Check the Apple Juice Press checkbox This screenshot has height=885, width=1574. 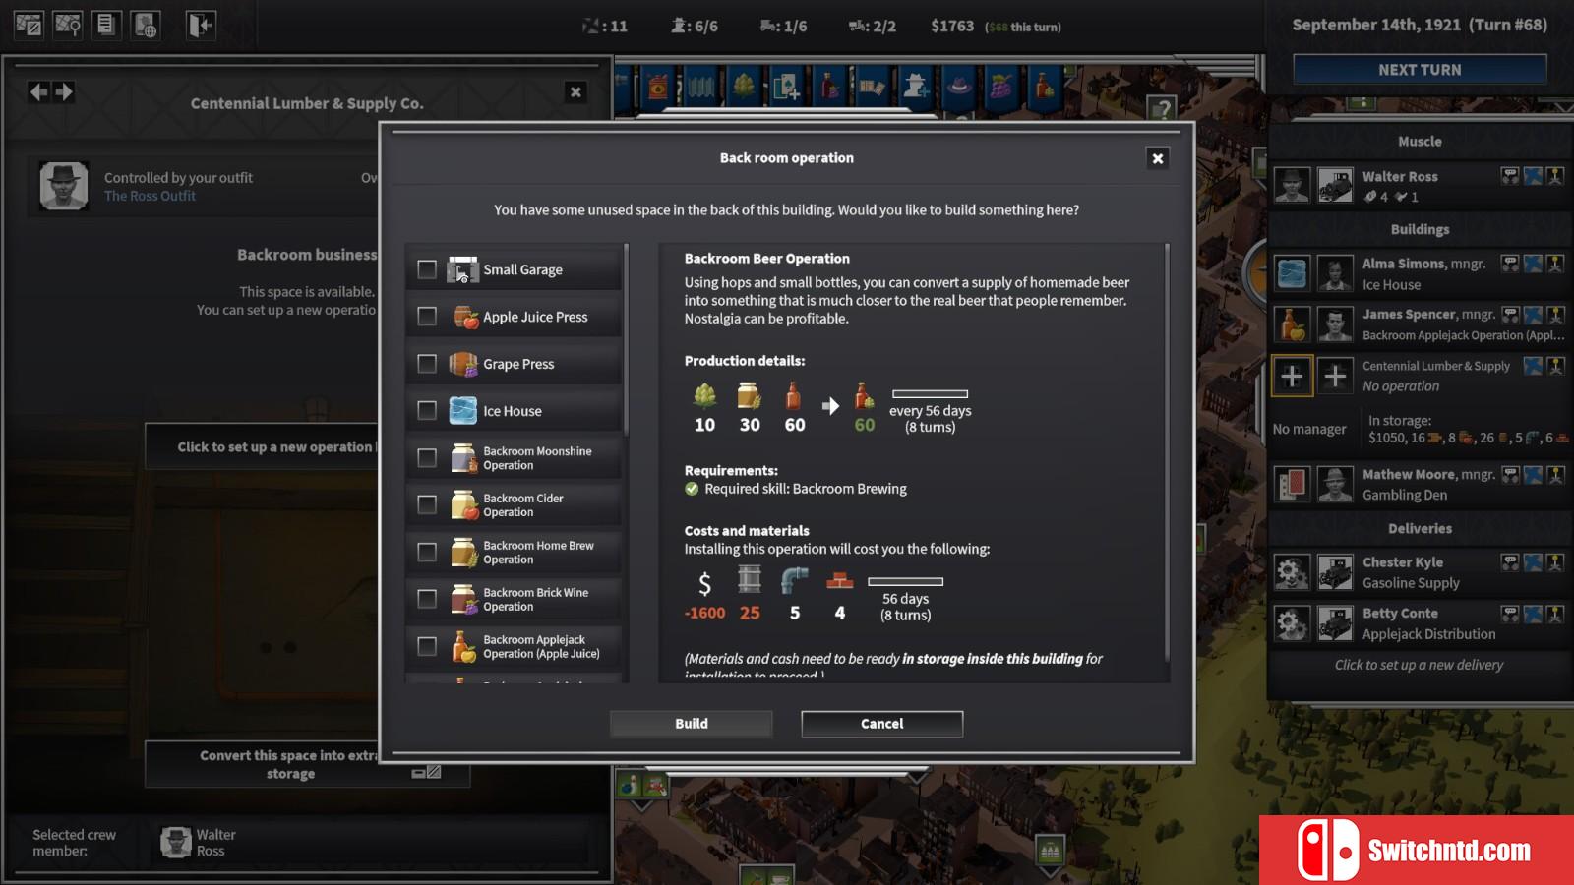coord(427,317)
